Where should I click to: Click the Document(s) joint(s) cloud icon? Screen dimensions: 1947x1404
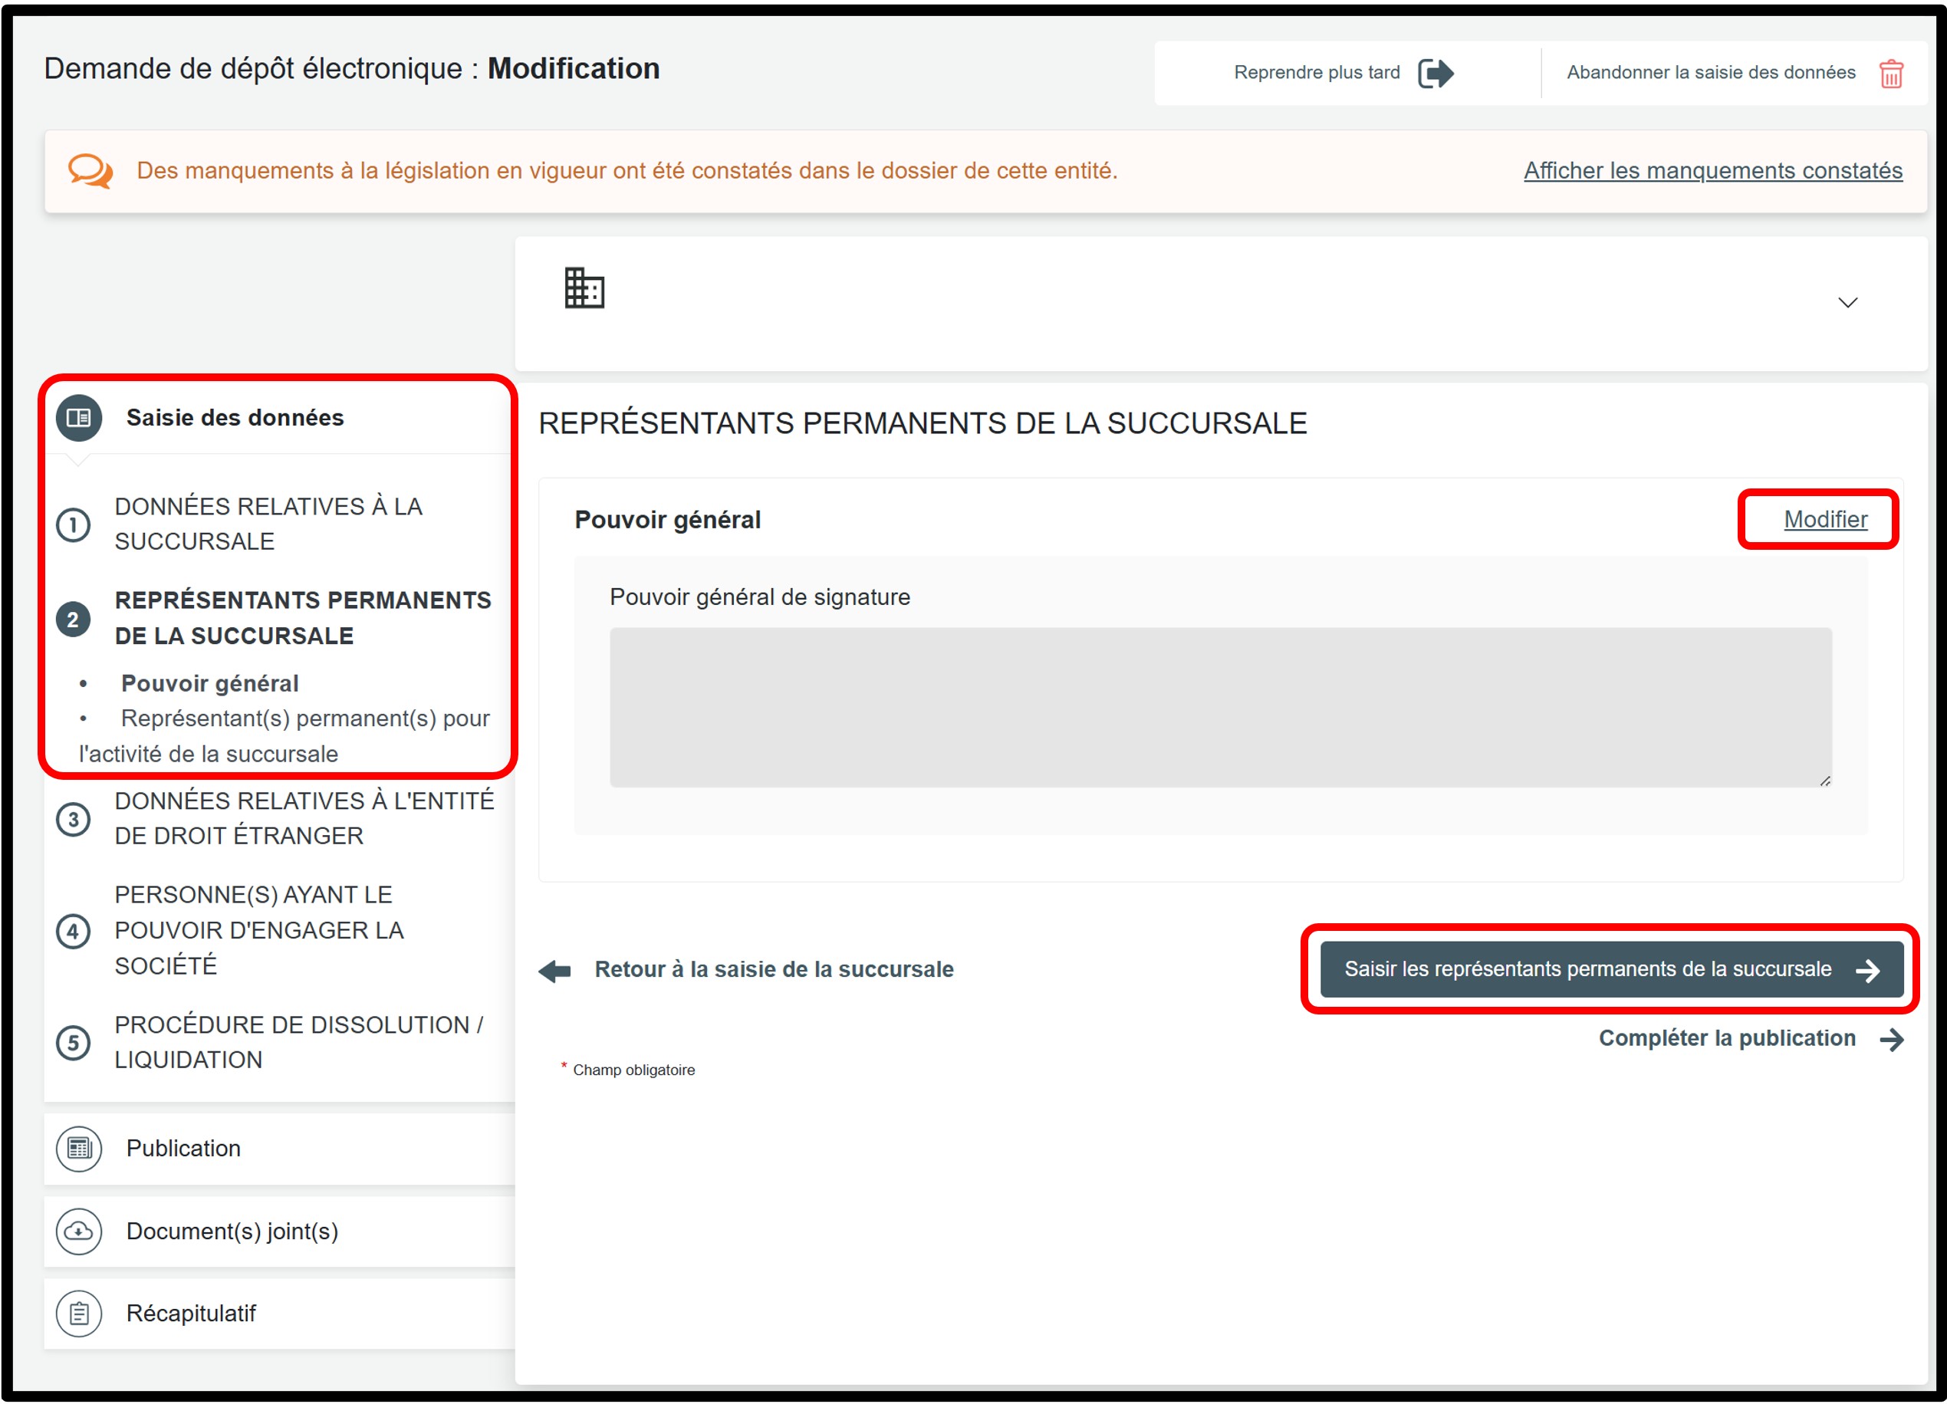click(79, 1231)
